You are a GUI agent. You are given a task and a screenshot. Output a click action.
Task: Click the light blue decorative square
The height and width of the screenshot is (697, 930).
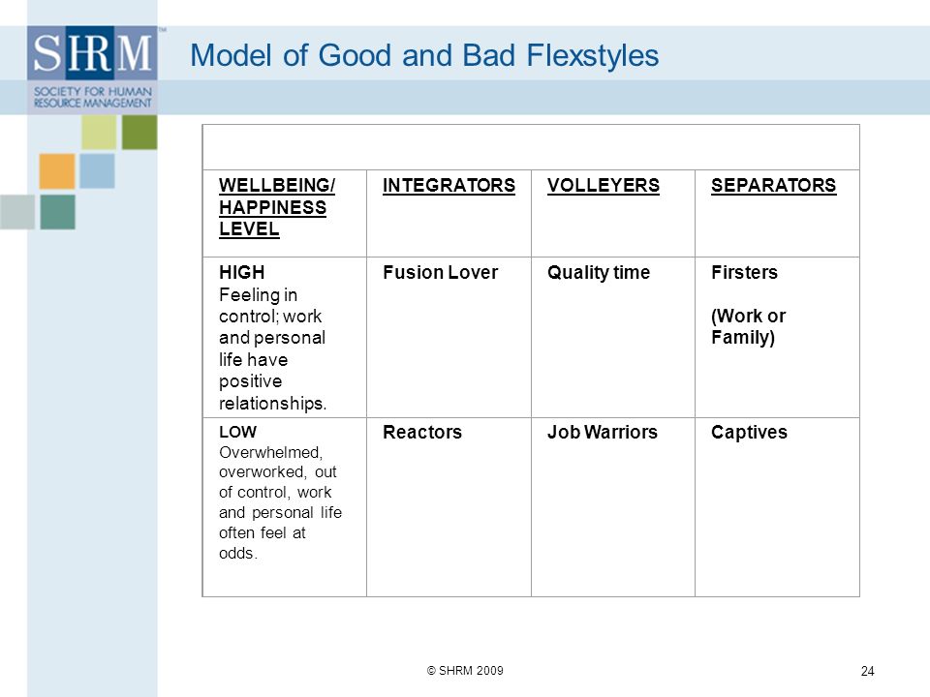coord(97,171)
